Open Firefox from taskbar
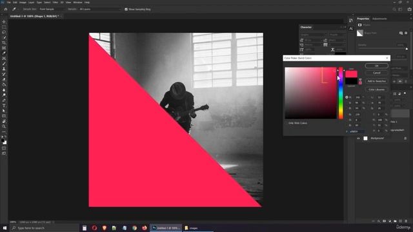 point(145,228)
